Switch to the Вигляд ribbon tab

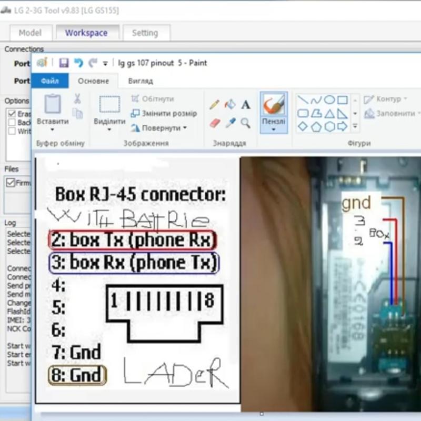point(141,81)
